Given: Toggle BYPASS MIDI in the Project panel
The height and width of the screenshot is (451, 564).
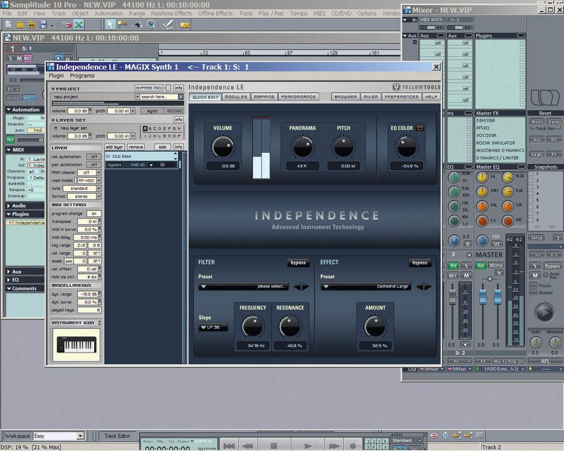Looking at the screenshot, I should coord(149,88).
